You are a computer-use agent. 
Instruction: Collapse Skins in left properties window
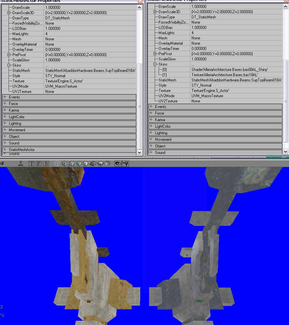[9, 65]
